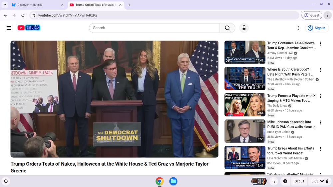Open 'Trump Forces a Playdate with Xi' title
Image resolution: width=333 pixels, height=187 pixels.
coord(292,98)
